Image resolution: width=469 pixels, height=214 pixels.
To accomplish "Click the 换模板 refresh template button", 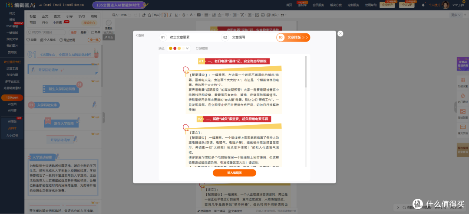I will point(201,49).
